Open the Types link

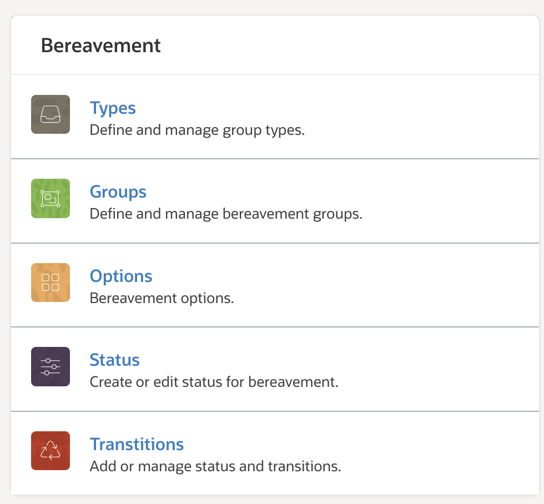coord(113,108)
